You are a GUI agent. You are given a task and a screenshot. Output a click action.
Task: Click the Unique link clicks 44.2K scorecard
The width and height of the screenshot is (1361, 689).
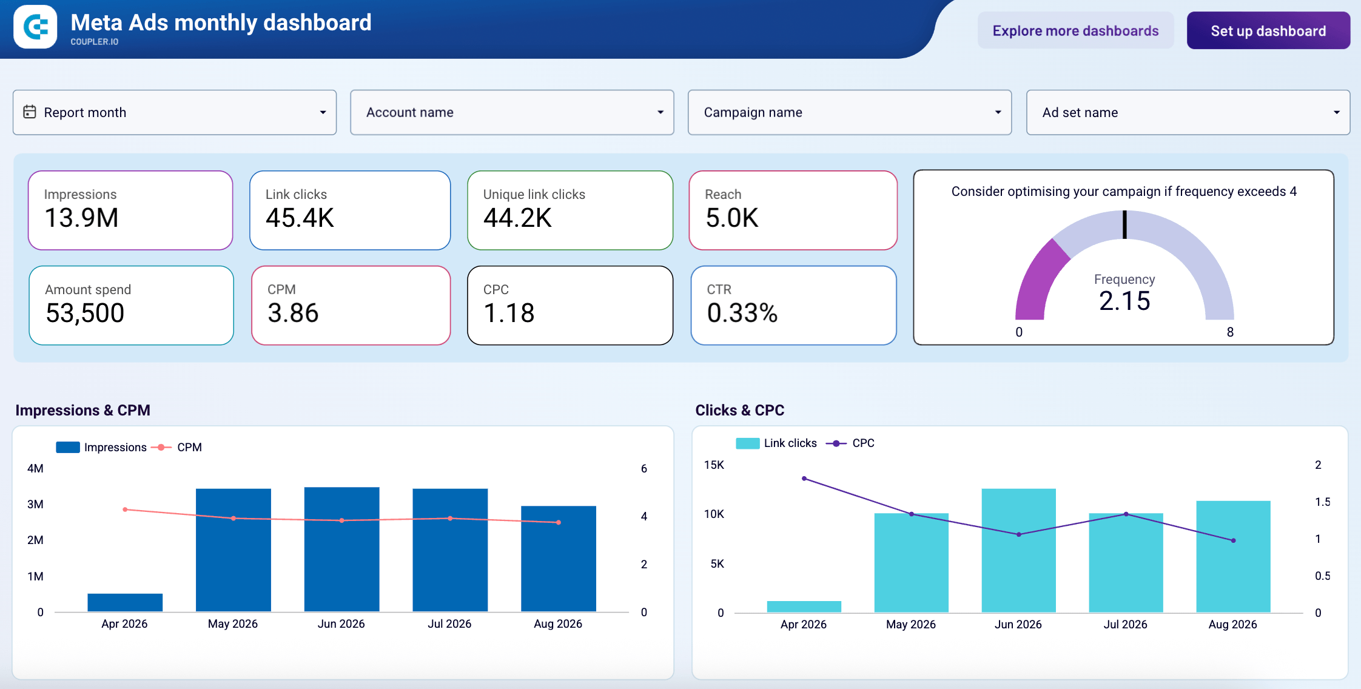point(570,210)
